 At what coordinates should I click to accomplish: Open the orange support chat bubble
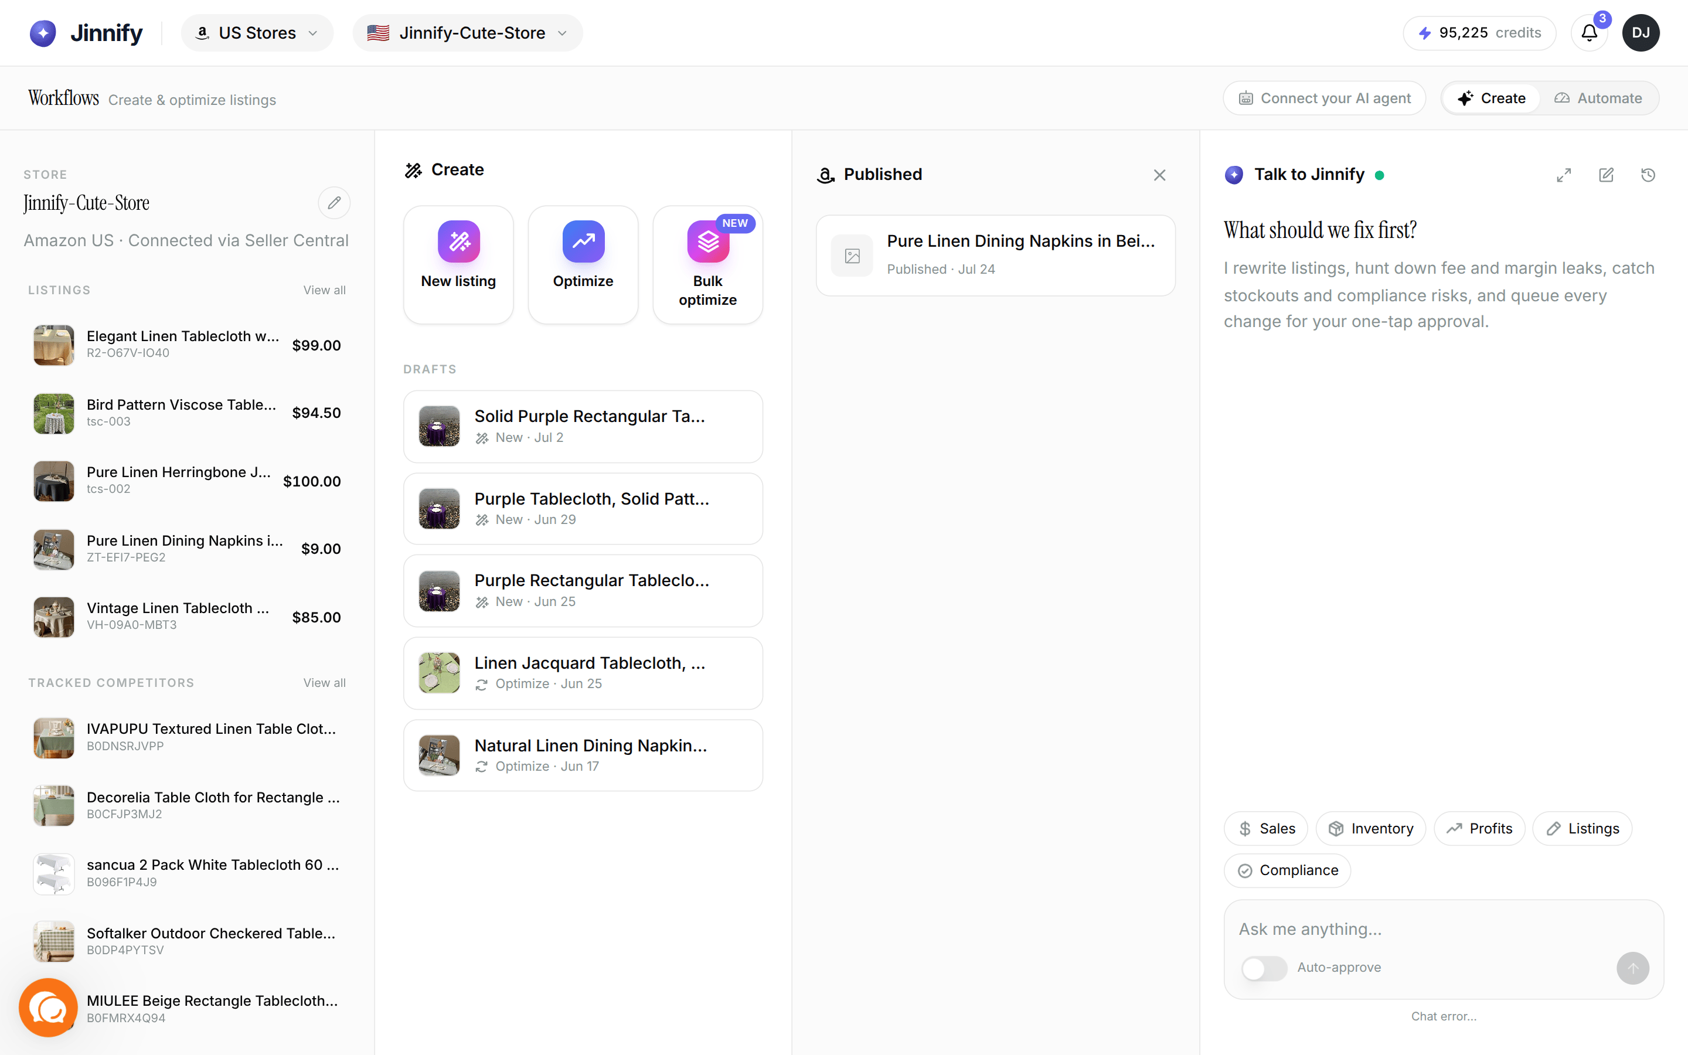point(48,1007)
